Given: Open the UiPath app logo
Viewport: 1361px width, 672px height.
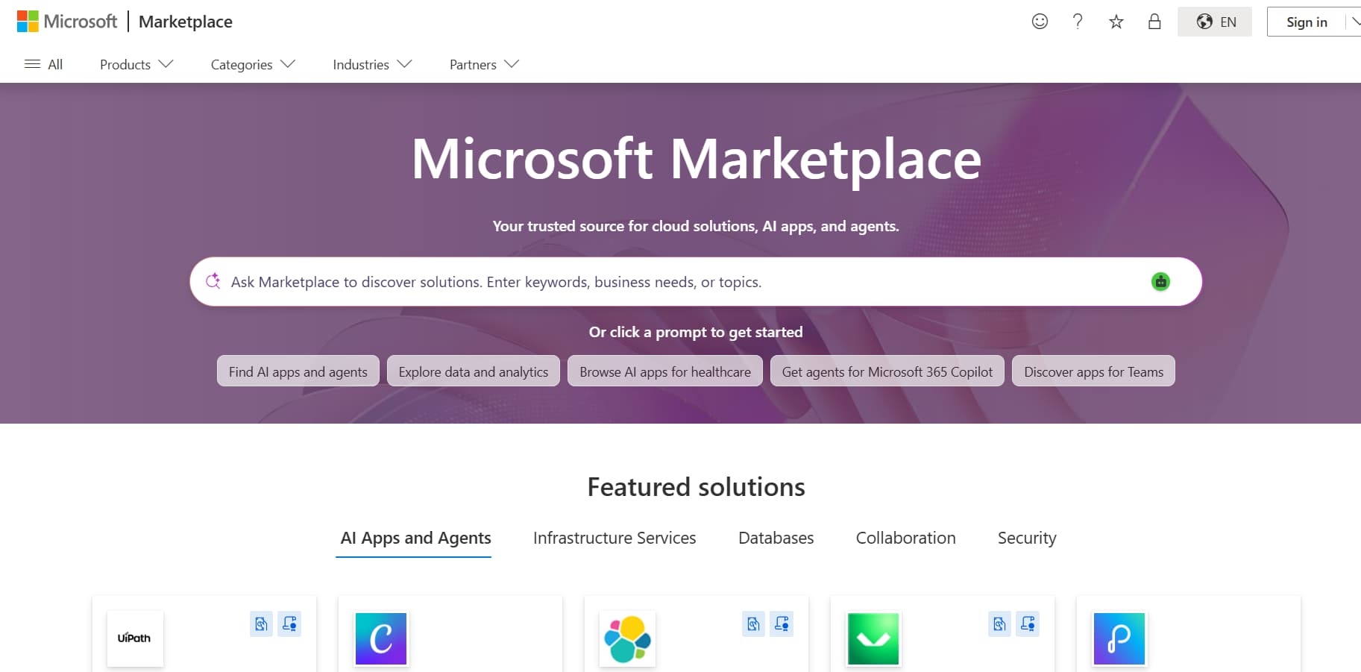Looking at the screenshot, I should click(x=135, y=638).
